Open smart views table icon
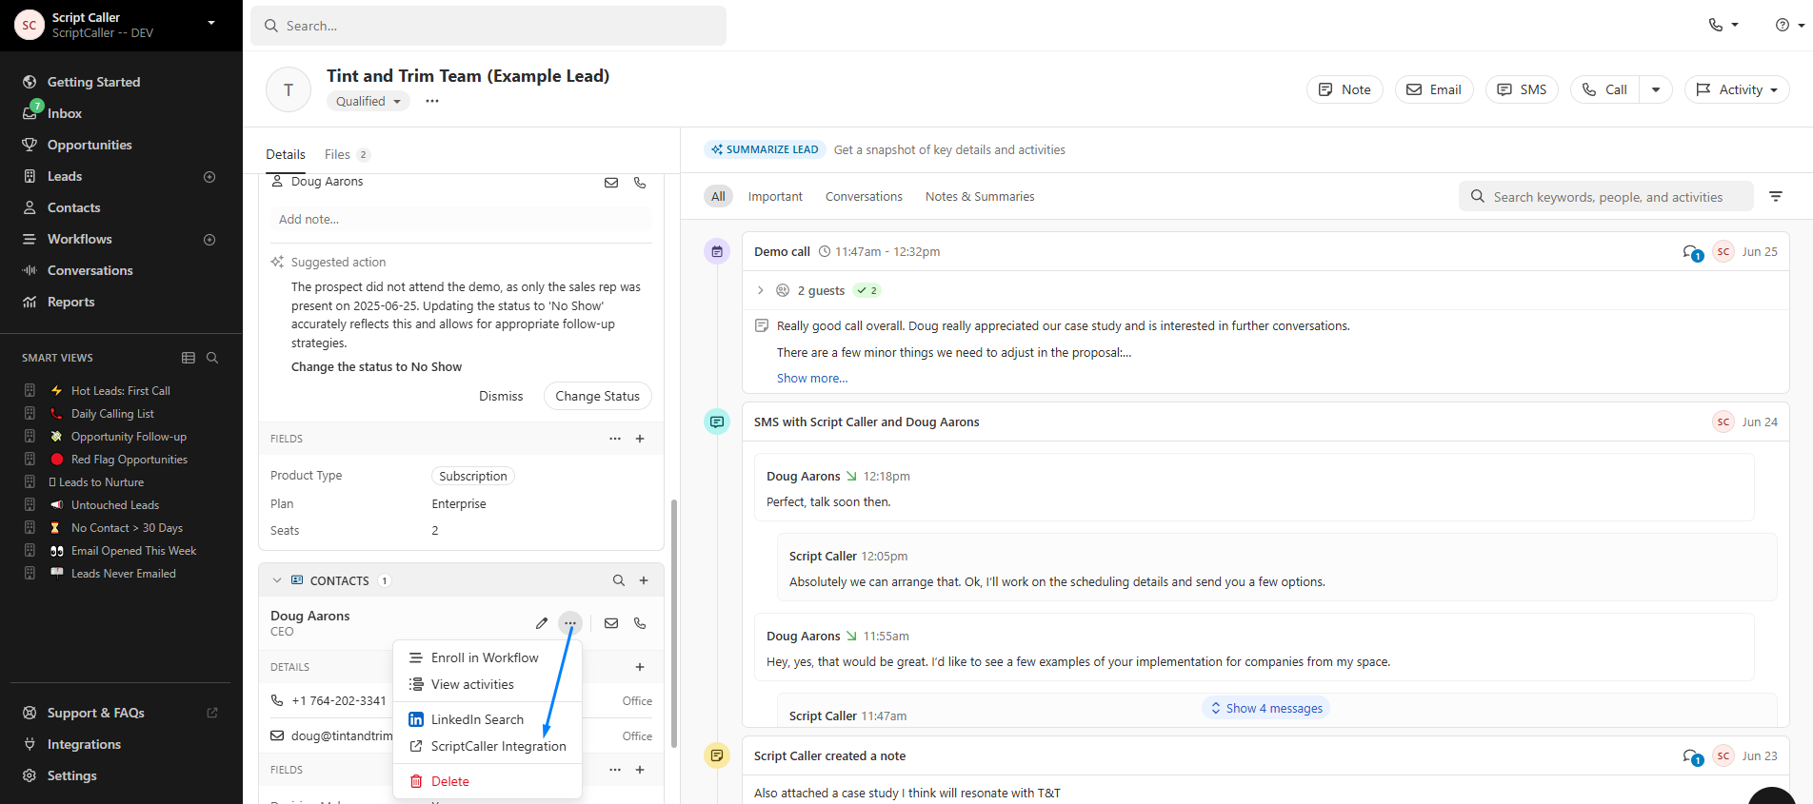 pos(189,358)
